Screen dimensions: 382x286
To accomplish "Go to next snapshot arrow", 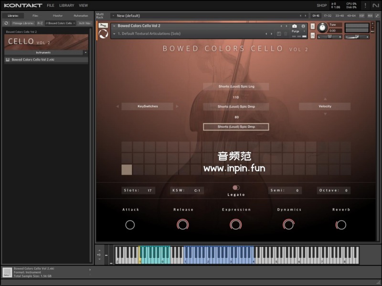I will tap(271, 34).
